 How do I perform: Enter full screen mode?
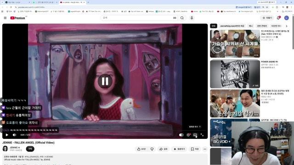[202, 135]
